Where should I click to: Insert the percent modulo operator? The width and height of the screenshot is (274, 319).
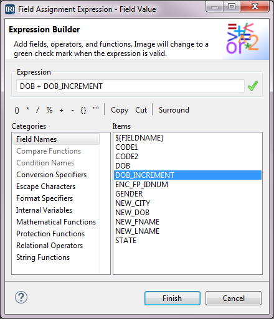coord(49,110)
